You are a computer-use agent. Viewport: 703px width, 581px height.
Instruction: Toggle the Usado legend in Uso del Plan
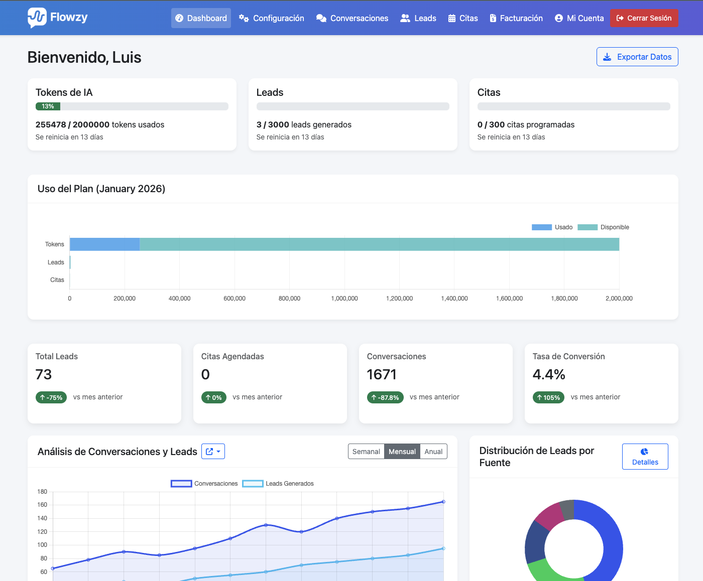tap(552, 227)
